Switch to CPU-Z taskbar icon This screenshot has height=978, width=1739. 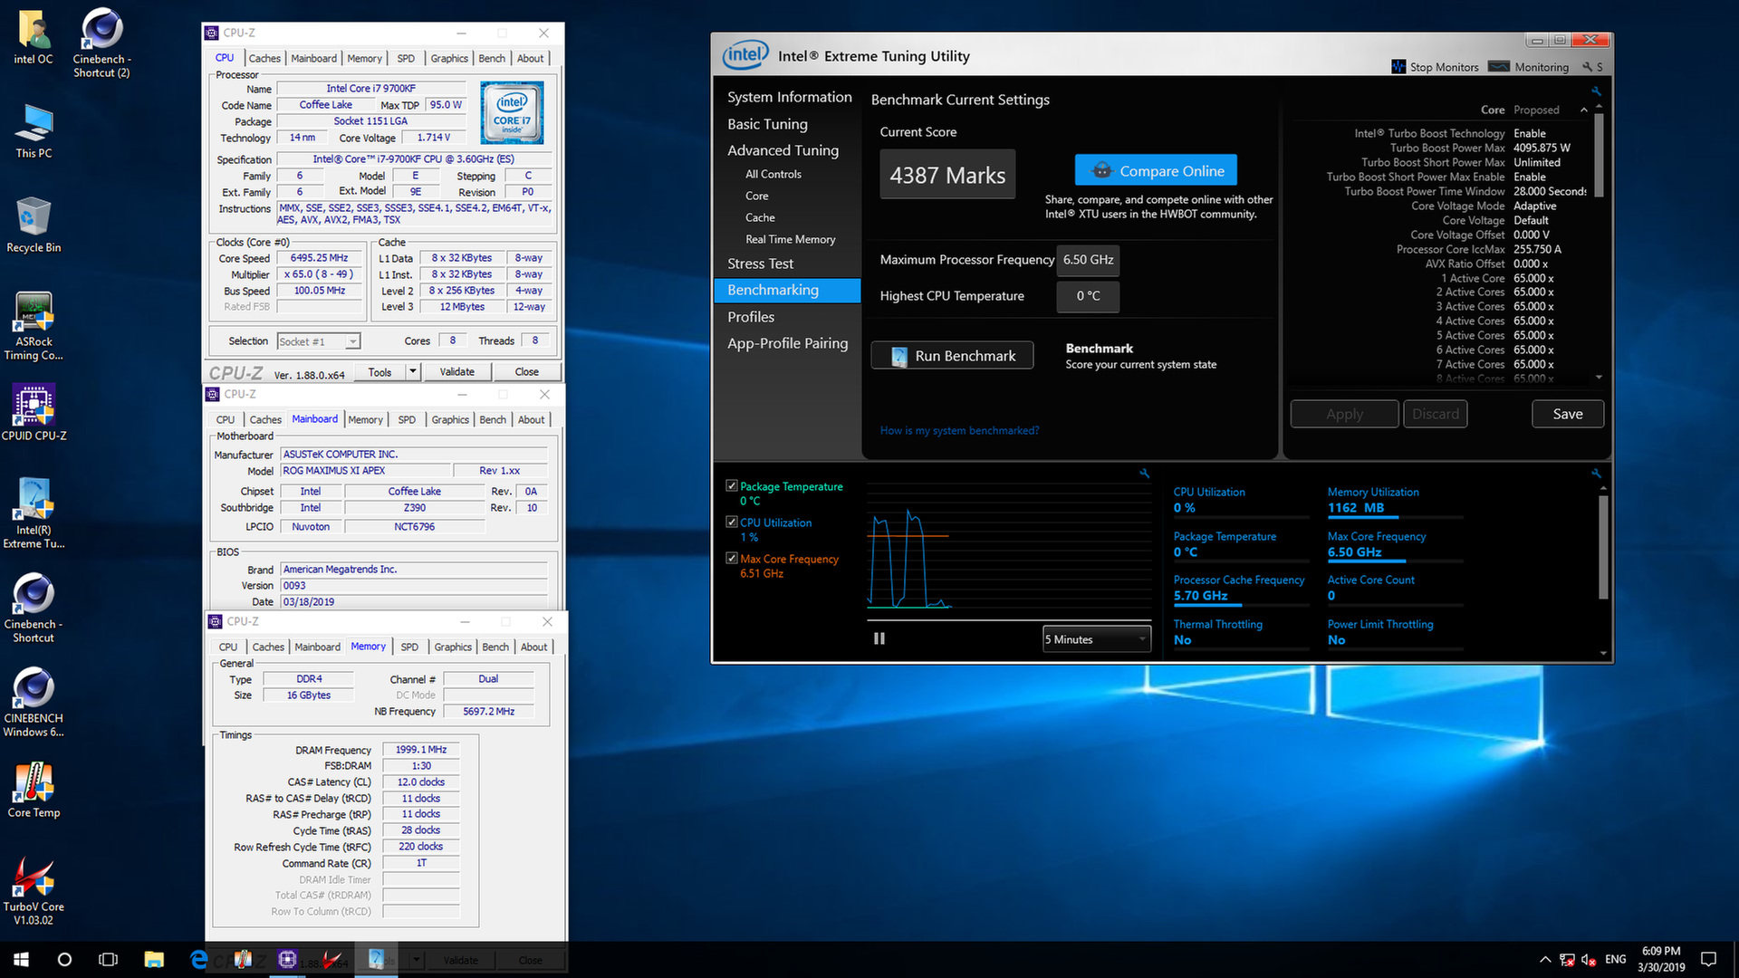[287, 960]
